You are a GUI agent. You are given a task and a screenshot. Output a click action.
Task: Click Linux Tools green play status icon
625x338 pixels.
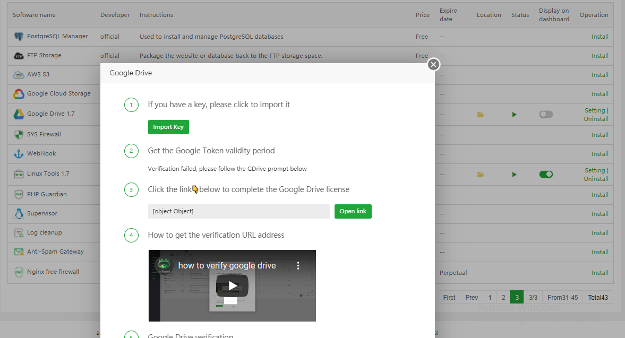coord(514,175)
